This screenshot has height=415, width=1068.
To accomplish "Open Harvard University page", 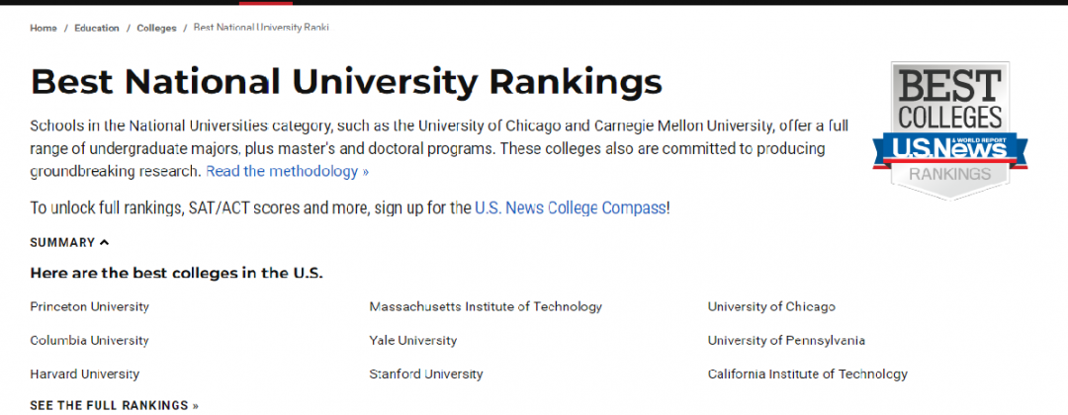I will tap(84, 374).
